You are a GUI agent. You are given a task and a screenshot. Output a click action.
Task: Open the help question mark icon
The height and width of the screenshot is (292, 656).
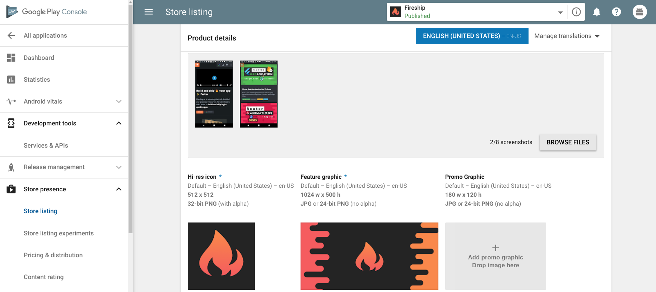tap(616, 12)
